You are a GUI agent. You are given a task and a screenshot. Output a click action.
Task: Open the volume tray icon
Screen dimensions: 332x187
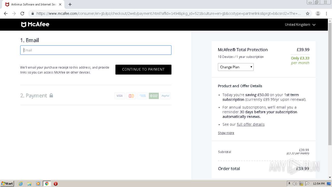point(295,184)
